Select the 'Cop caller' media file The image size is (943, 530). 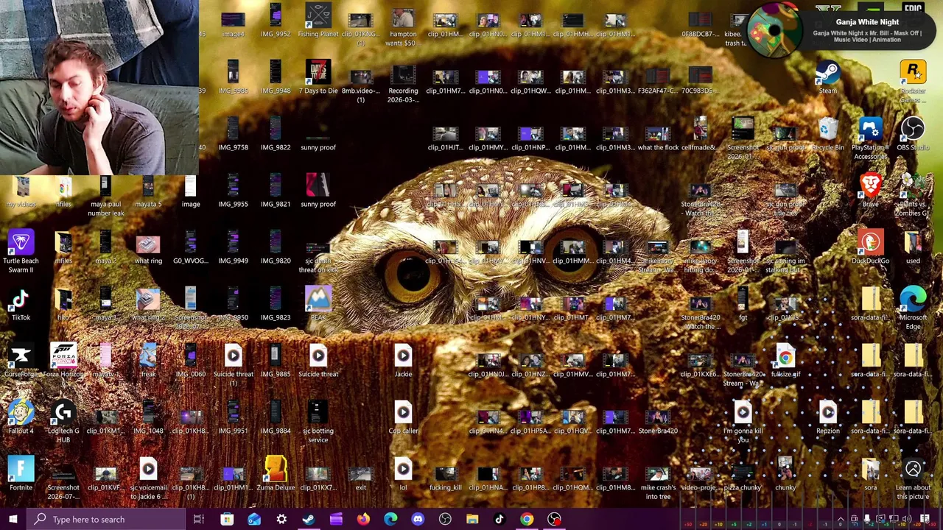[x=403, y=417]
